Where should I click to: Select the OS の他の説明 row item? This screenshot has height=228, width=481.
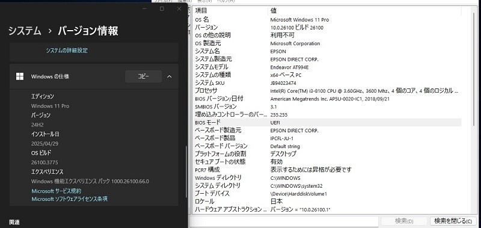(213, 35)
